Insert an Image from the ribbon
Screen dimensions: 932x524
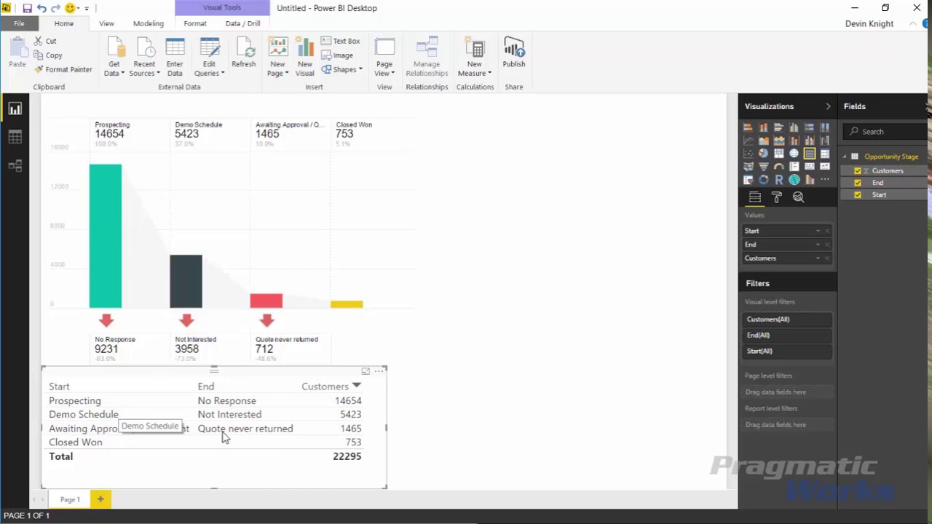click(x=337, y=55)
